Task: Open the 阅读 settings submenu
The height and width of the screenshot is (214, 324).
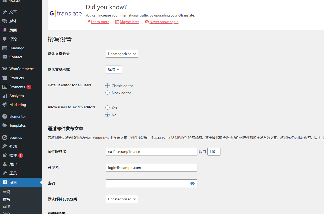Action: tap(6, 206)
